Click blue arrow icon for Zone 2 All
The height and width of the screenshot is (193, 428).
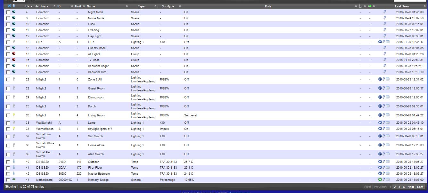click(x=380, y=79)
